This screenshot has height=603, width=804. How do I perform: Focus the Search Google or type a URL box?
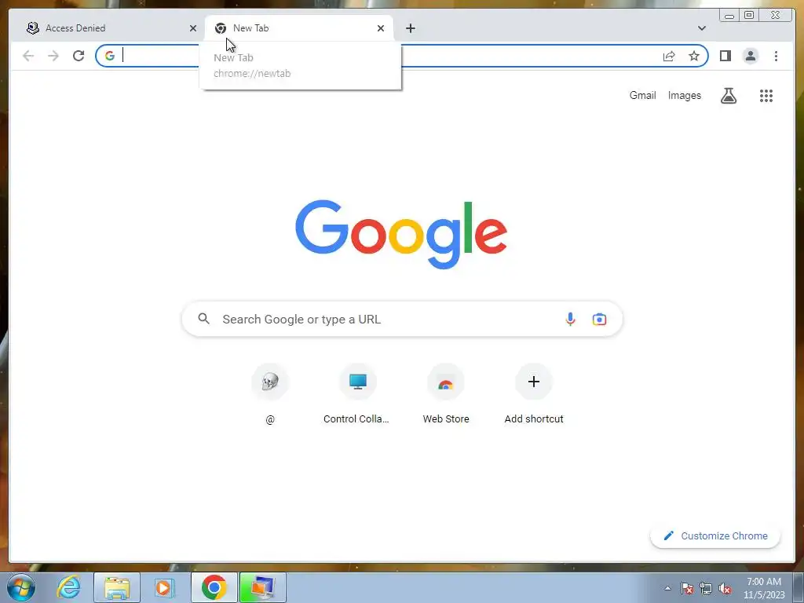pos(402,319)
